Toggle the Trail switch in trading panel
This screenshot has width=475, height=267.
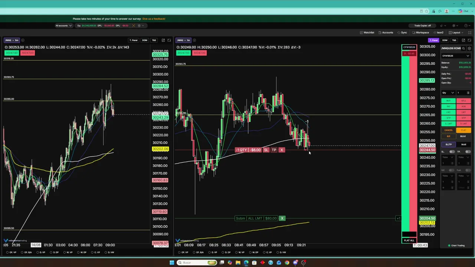[468, 170]
